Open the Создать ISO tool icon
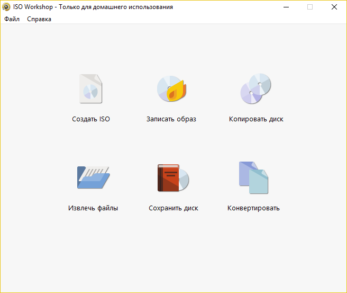Image resolution: width=347 pixels, height=293 pixels. point(91,88)
